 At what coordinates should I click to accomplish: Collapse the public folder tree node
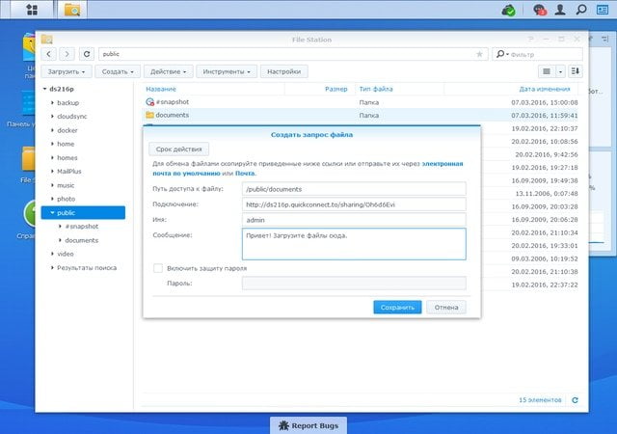pos(52,213)
